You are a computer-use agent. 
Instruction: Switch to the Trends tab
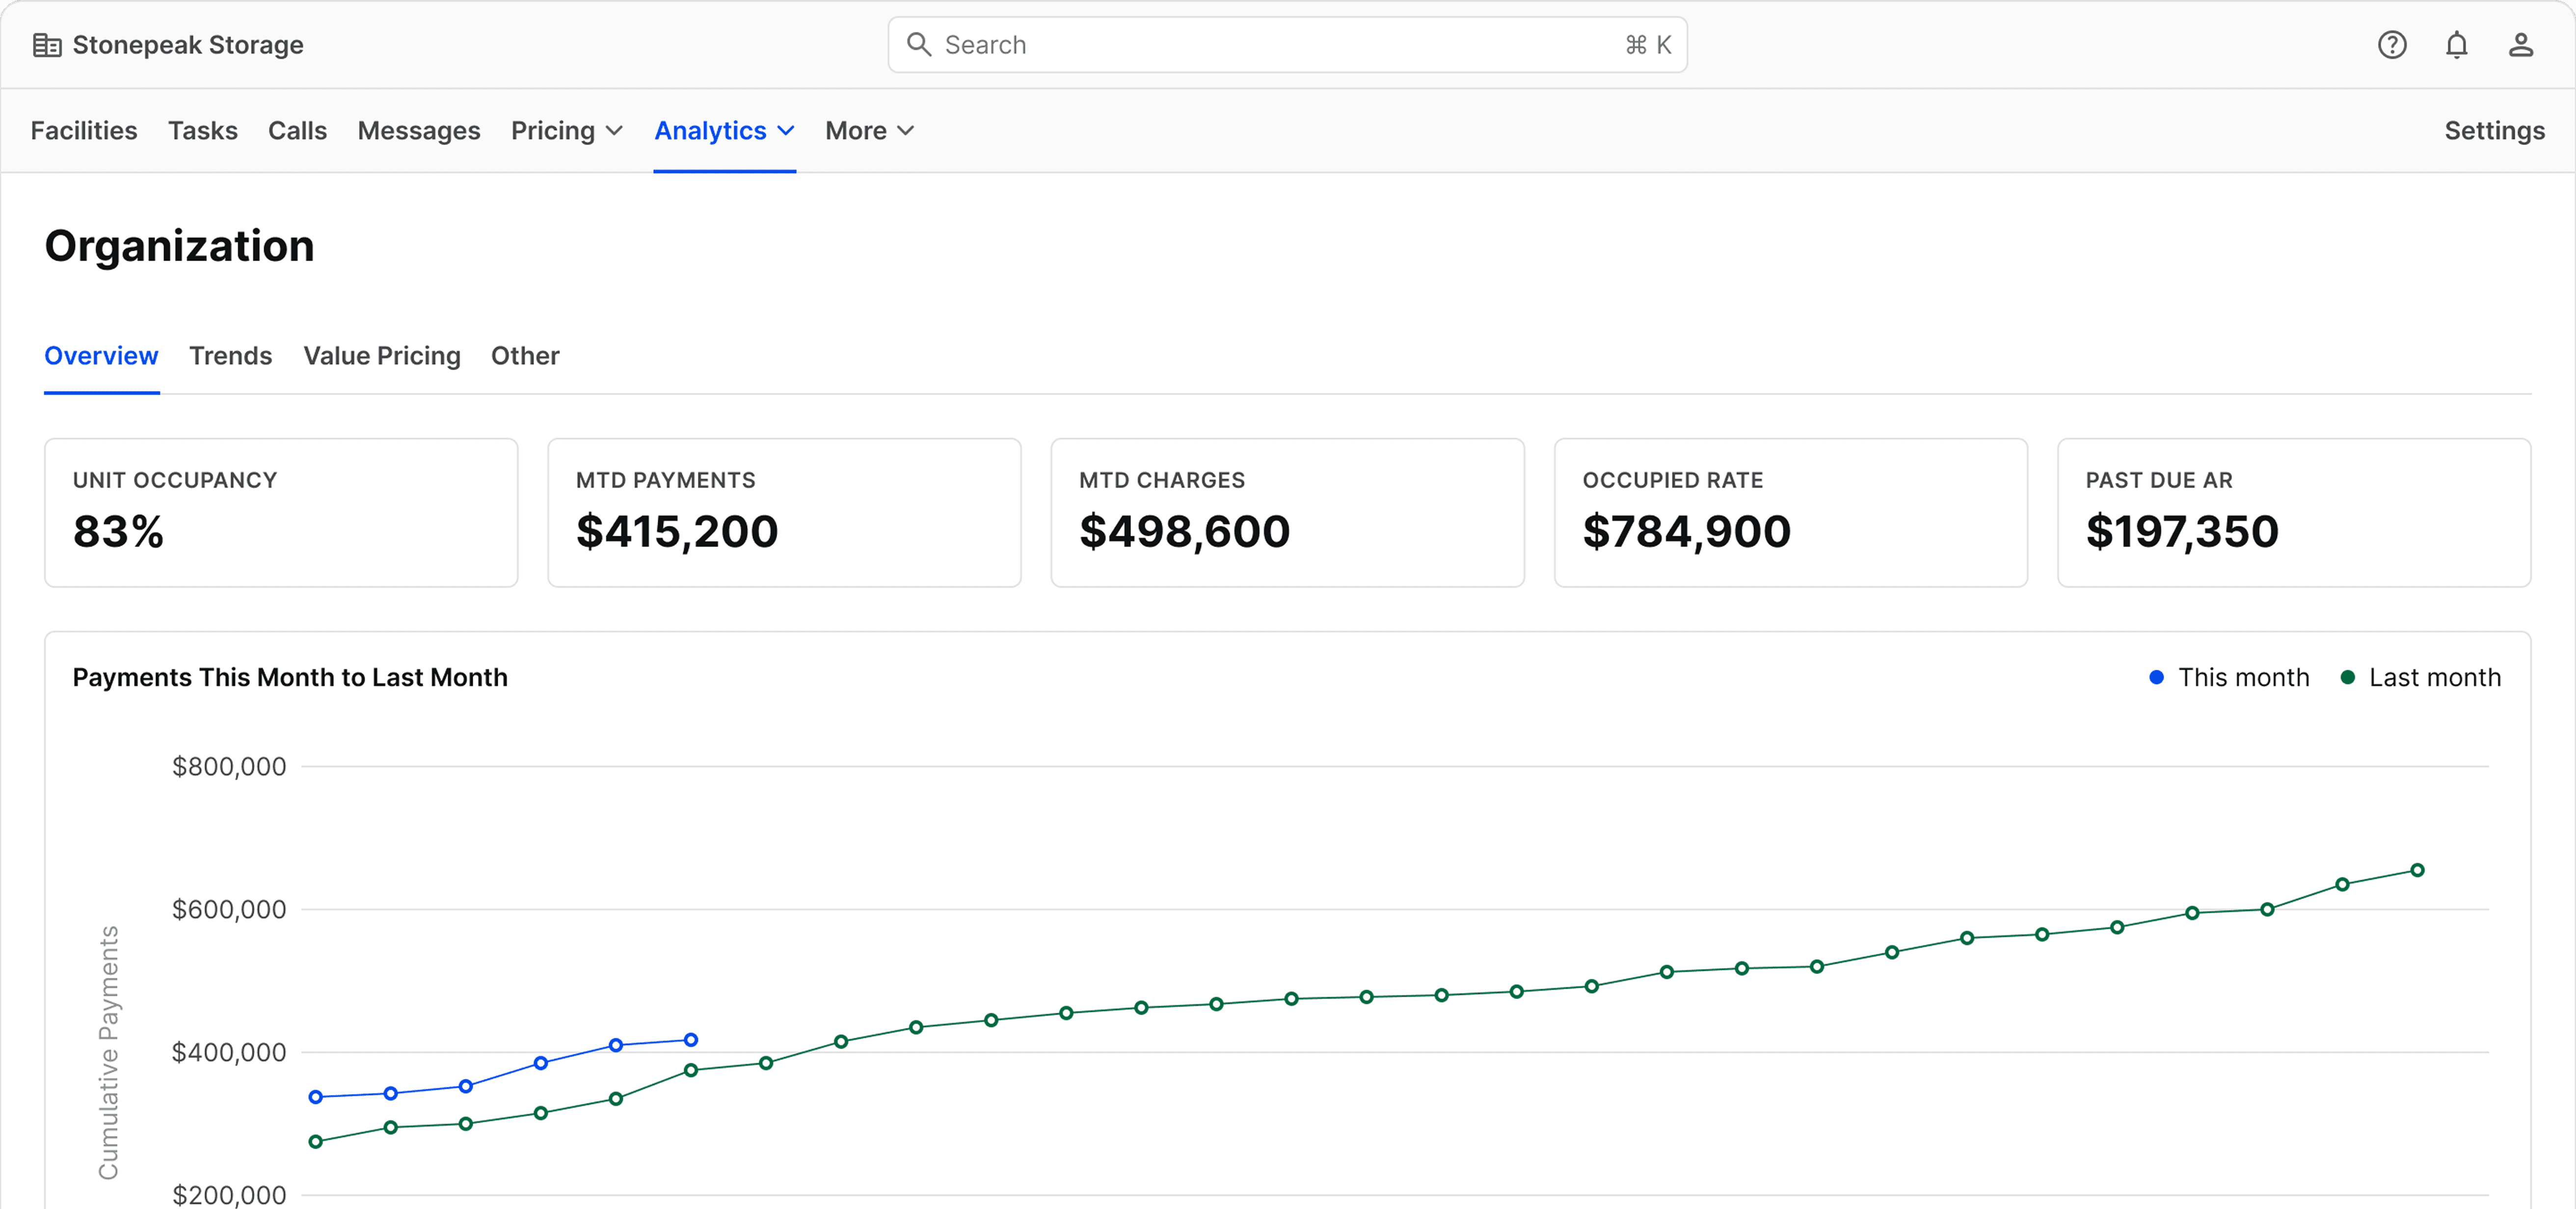(230, 356)
